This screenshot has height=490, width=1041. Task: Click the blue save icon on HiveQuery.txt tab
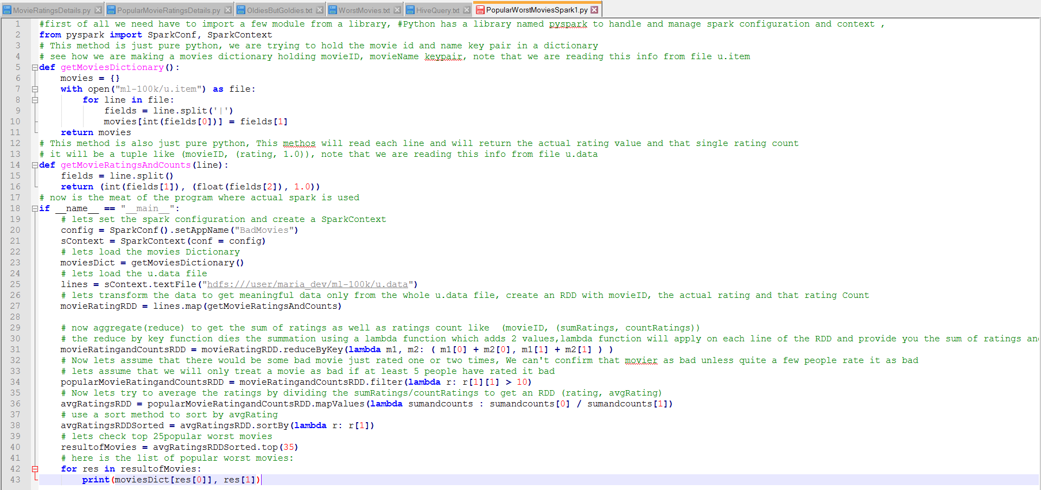410,10
